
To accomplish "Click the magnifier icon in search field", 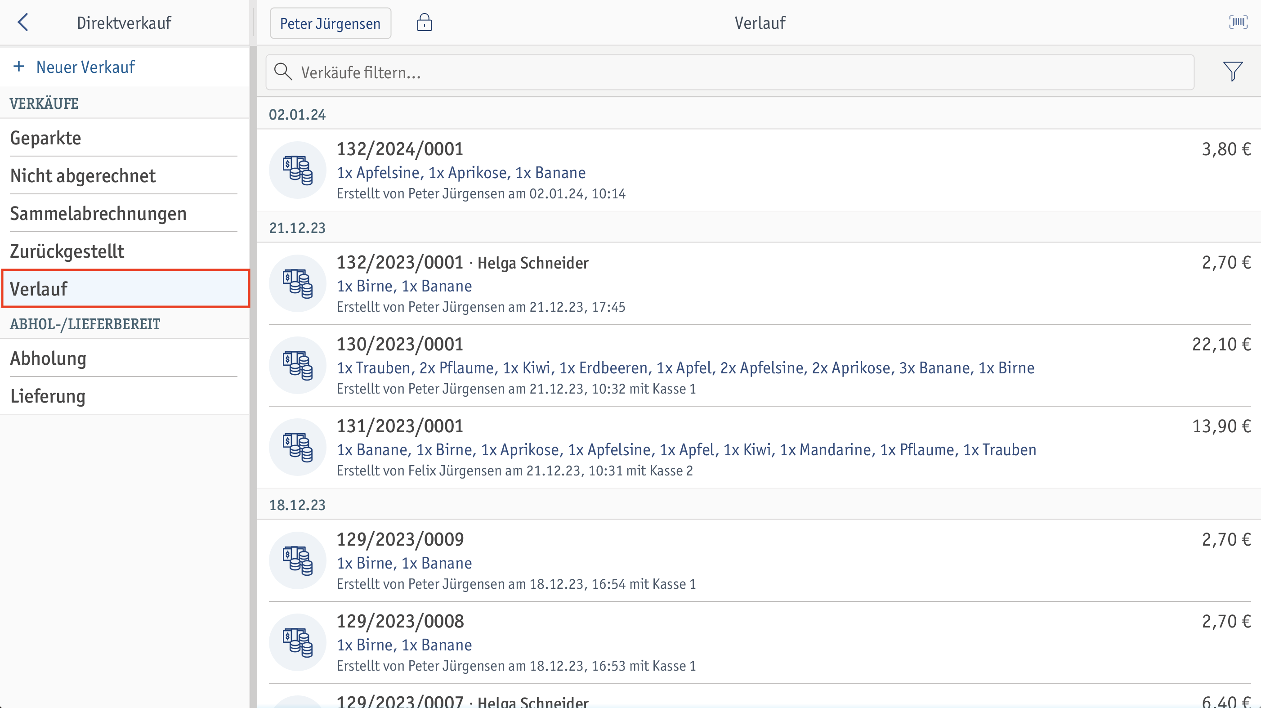I will [283, 72].
